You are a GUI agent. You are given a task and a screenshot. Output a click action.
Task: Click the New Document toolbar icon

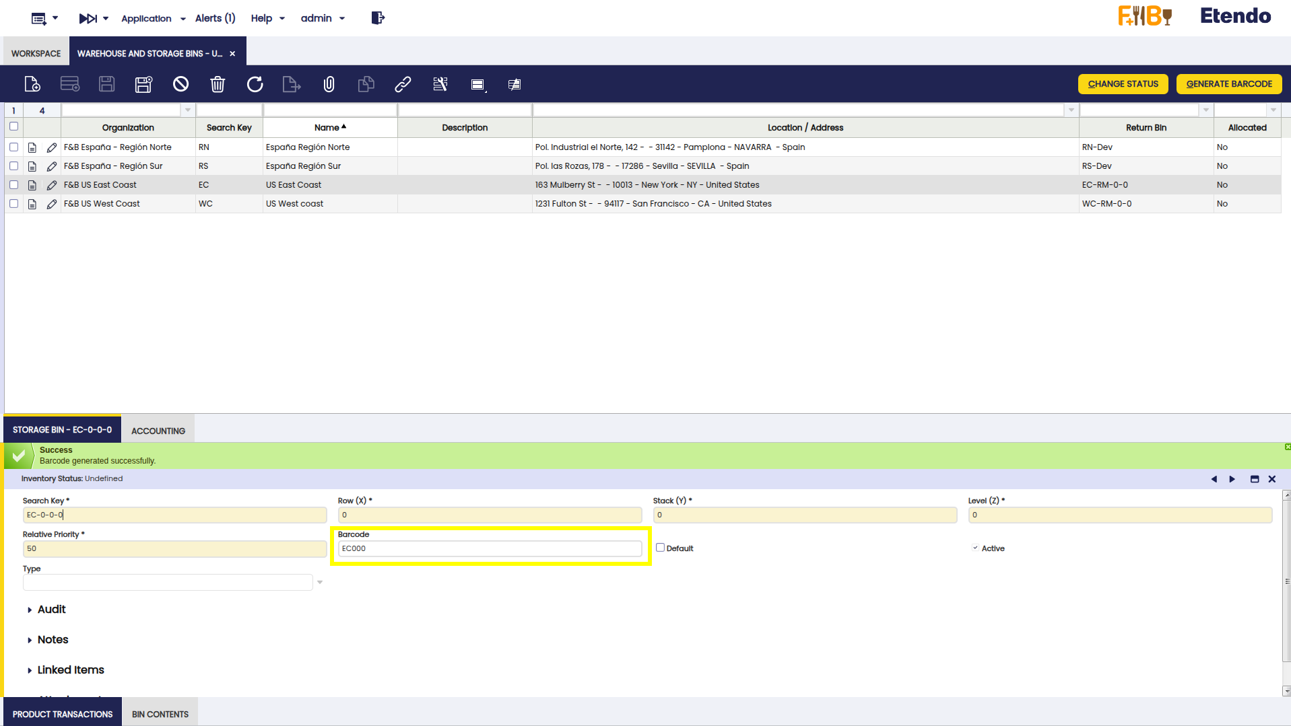pos(32,84)
